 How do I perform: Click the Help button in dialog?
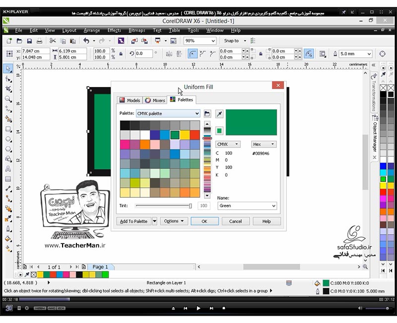coord(266,221)
